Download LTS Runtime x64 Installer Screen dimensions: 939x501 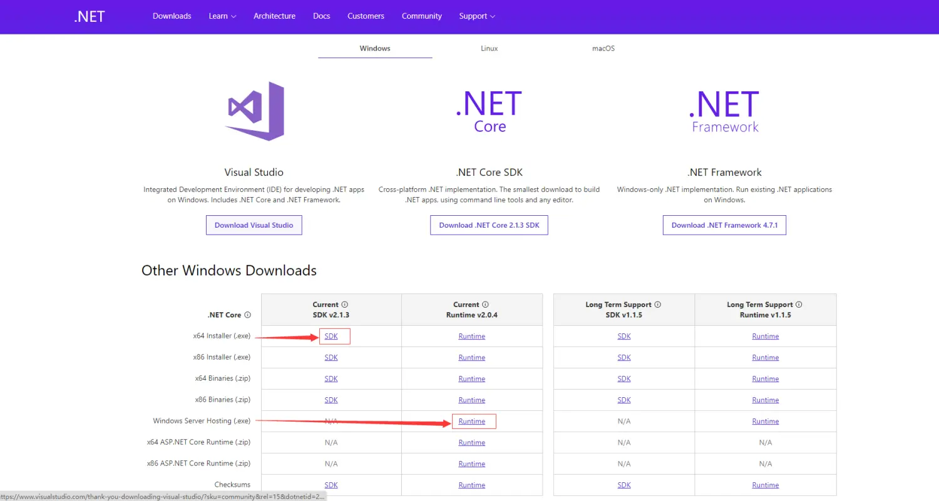(x=766, y=337)
